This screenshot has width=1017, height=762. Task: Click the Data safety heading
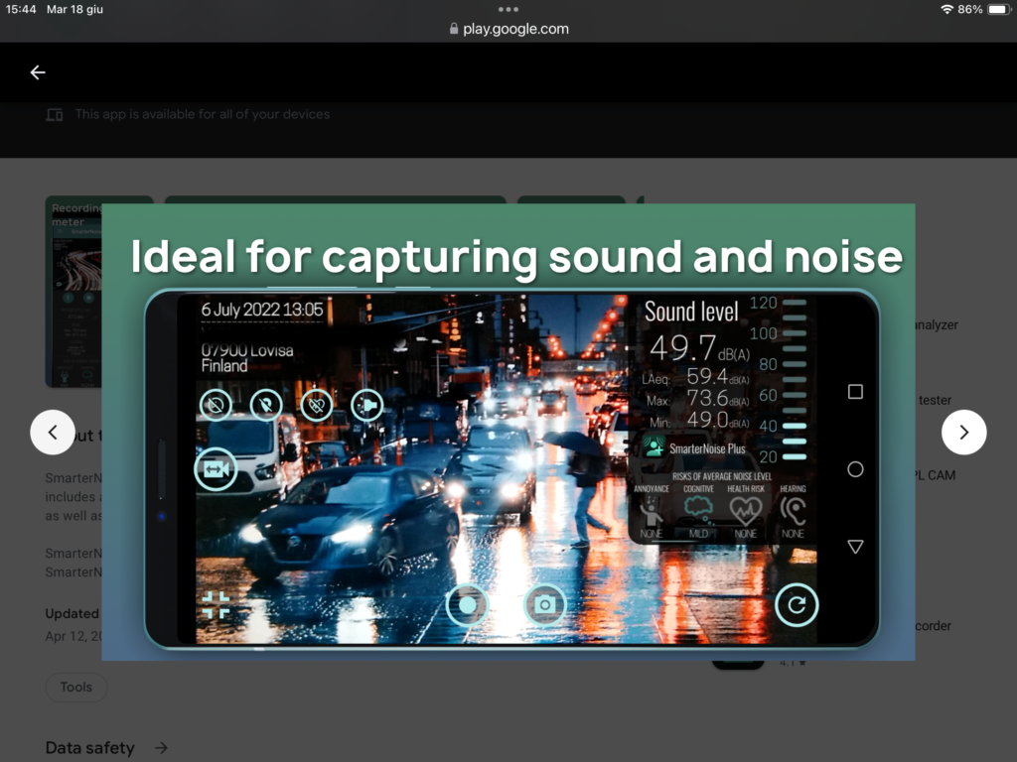89,748
